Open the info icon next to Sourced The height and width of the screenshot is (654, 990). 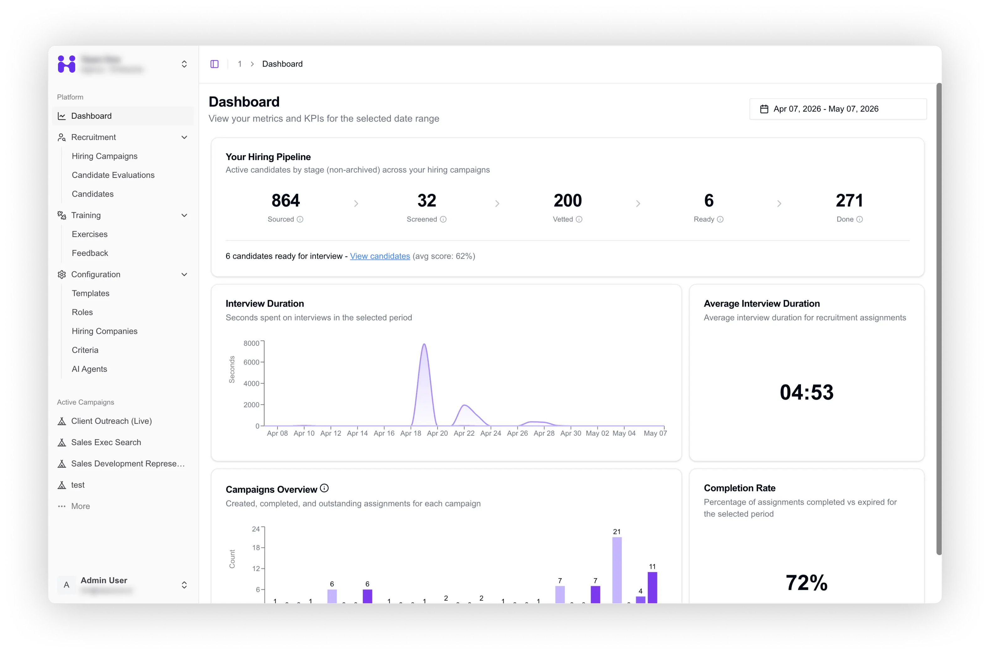300,219
